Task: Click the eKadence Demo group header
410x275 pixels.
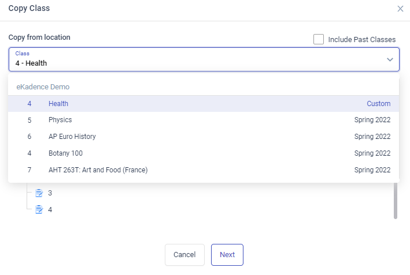Action: pyautogui.click(x=43, y=87)
